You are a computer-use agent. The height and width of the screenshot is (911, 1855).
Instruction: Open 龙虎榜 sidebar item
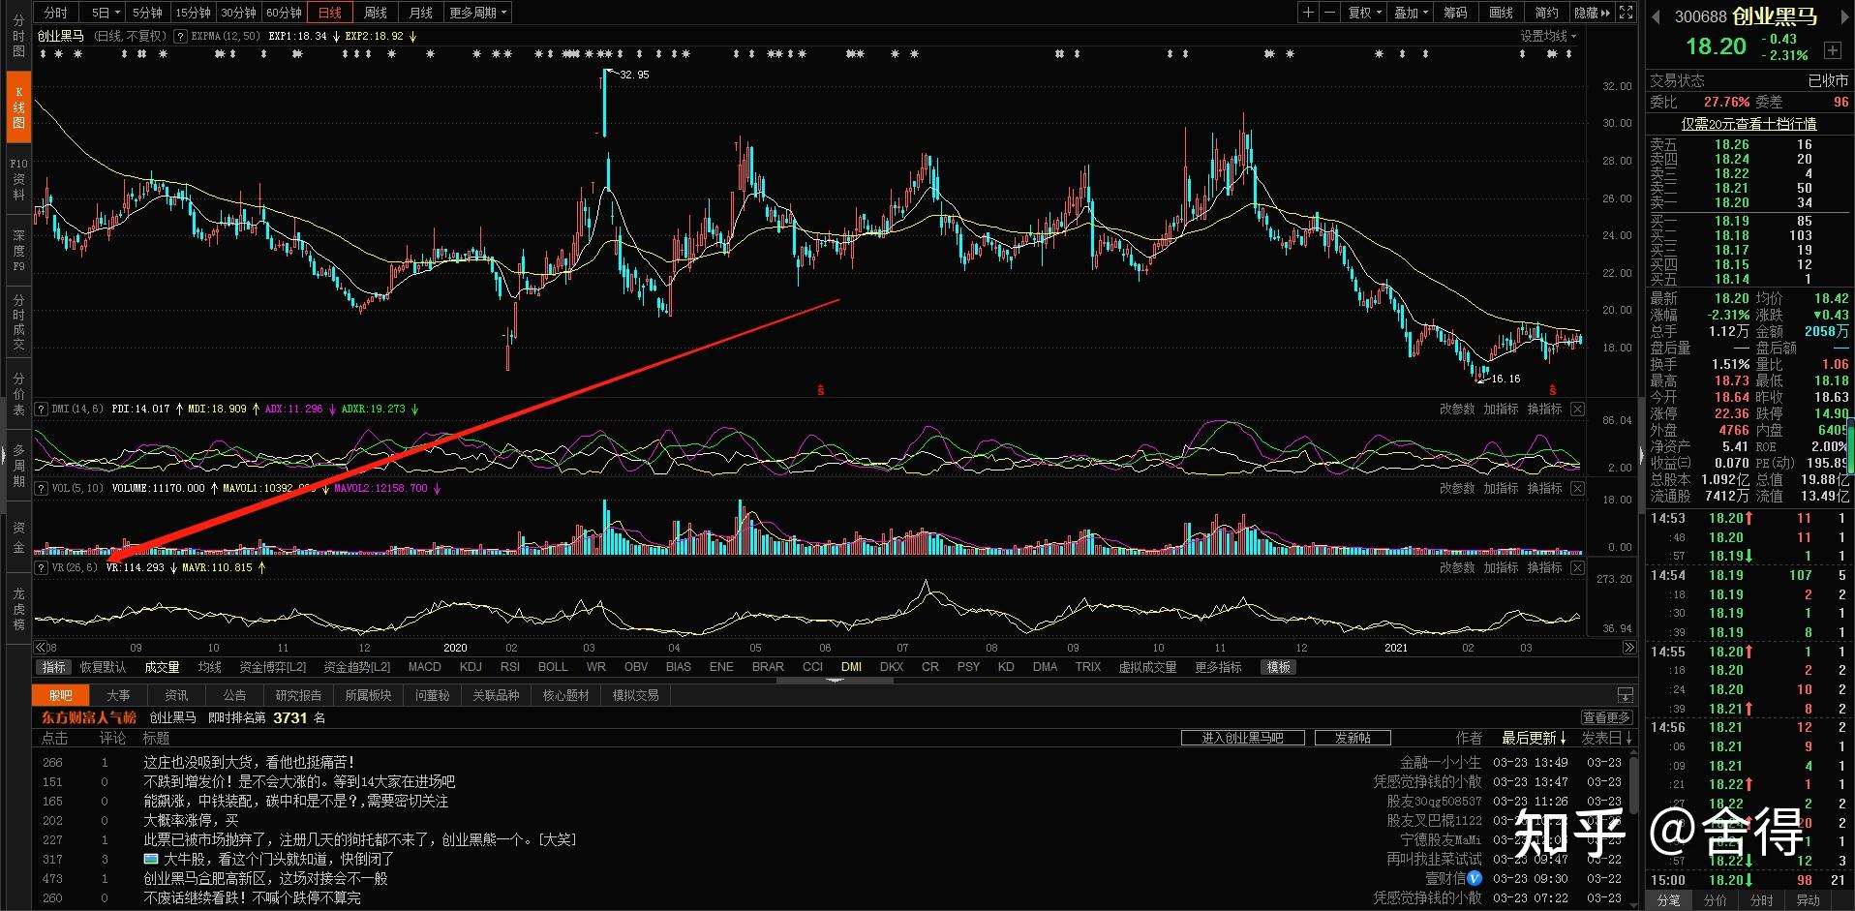coord(18,608)
